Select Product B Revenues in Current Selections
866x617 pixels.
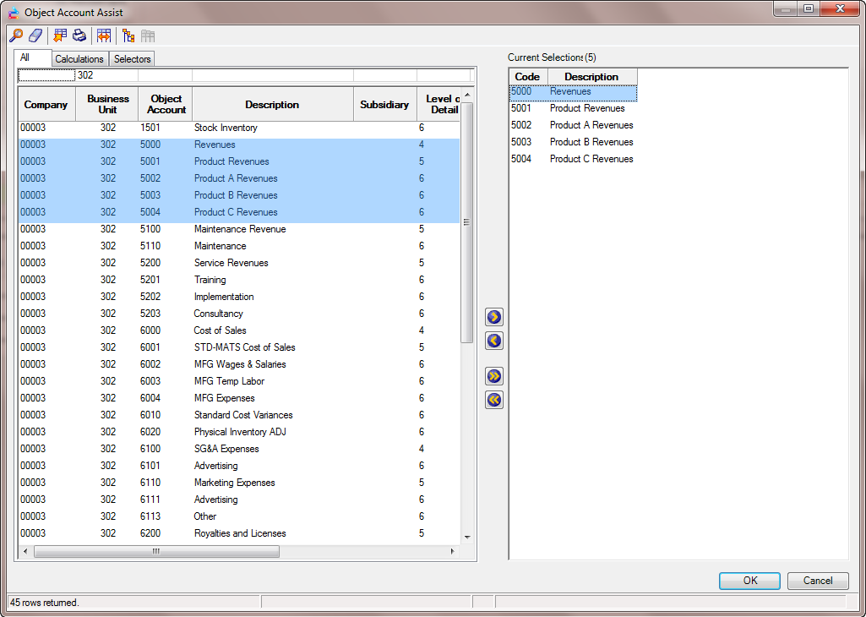tap(591, 142)
